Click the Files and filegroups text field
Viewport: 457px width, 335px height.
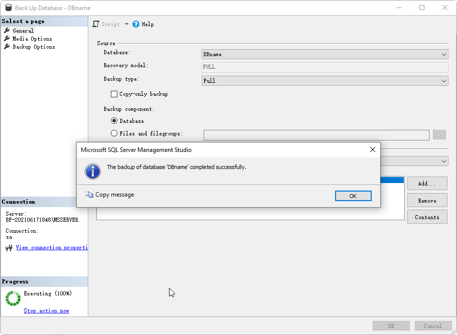(x=316, y=135)
